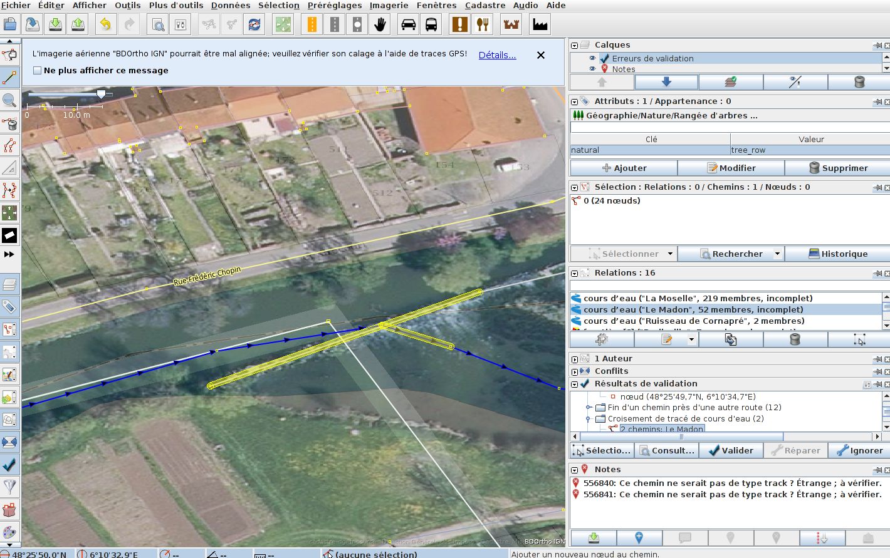Hide the Notes layer using eye icon

click(x=592, y=69)
